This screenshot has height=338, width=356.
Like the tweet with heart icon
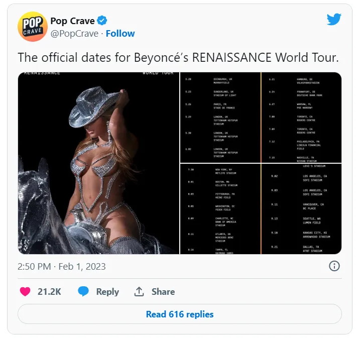(x=25, y=292)
